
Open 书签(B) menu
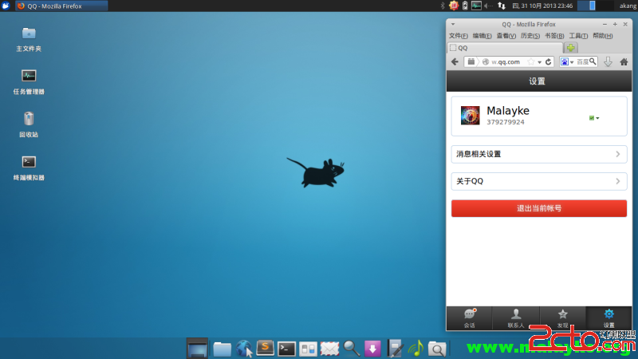click(554, 36)
